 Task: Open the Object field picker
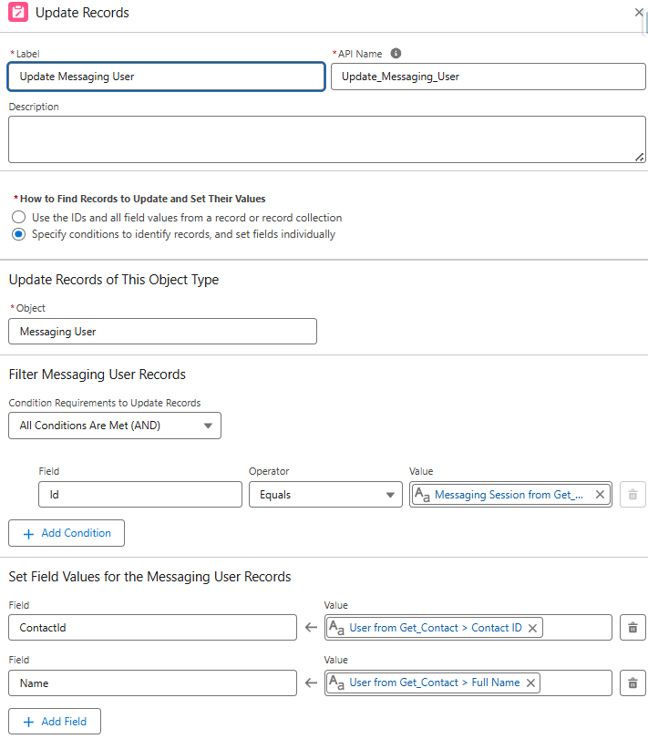[x=162, y=331]
